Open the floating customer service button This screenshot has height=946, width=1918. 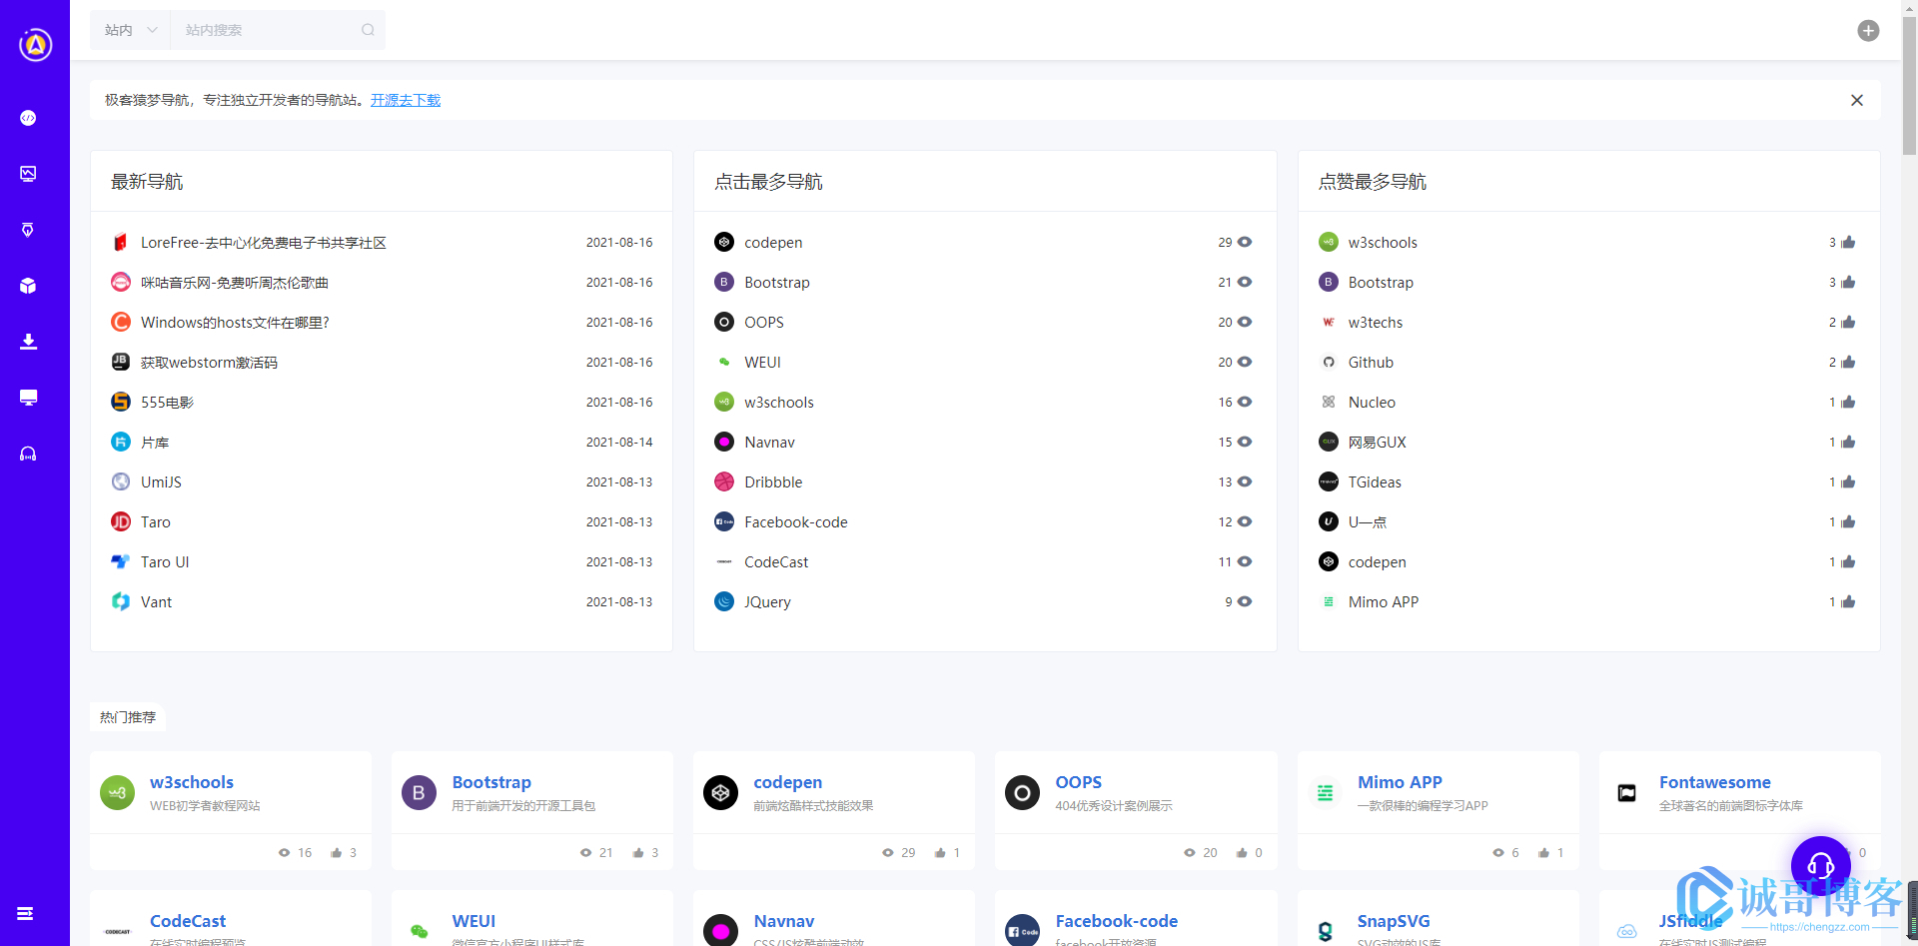[1820, 865]
